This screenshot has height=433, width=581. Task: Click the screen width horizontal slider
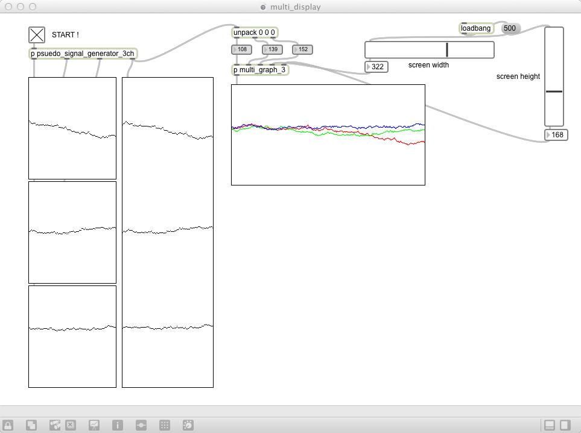click(430, 50)
